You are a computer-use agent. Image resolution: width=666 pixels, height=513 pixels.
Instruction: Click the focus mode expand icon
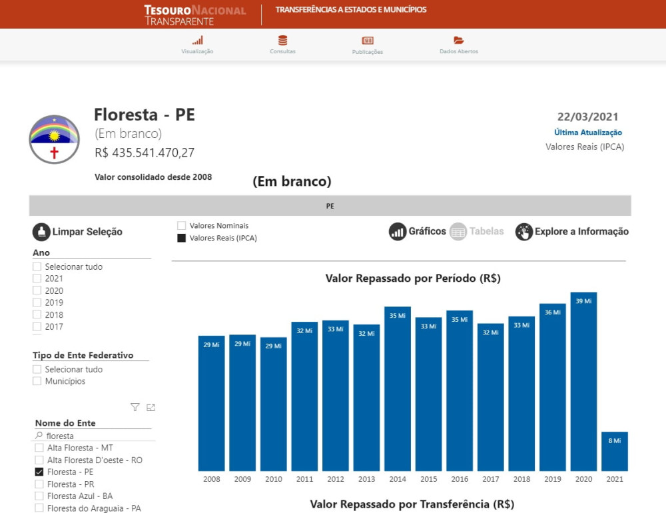click(x=151, y=407)
